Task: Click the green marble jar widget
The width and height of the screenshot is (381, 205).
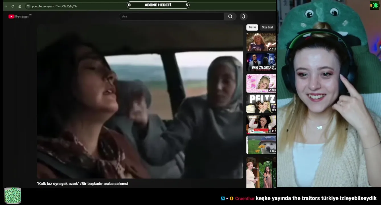Action: (13, 196)
